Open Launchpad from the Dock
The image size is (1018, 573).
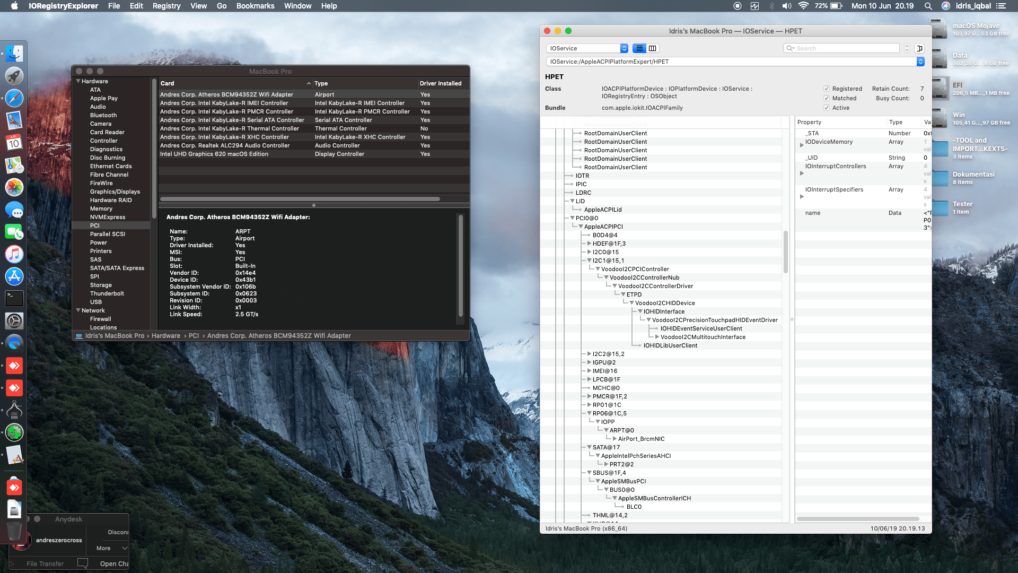point(14,76)
